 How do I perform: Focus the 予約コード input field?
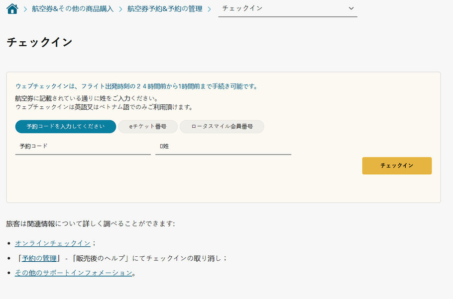pos(83,147)
